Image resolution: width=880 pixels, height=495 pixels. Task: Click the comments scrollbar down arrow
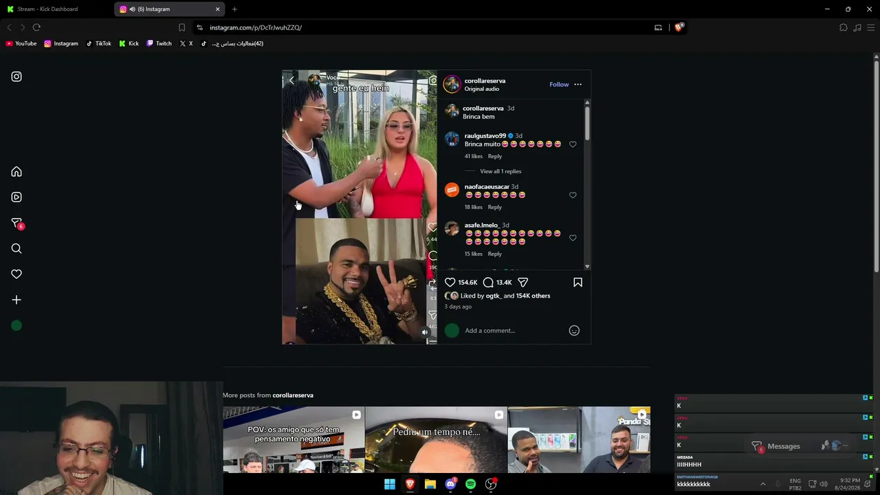tap(587, 267)
